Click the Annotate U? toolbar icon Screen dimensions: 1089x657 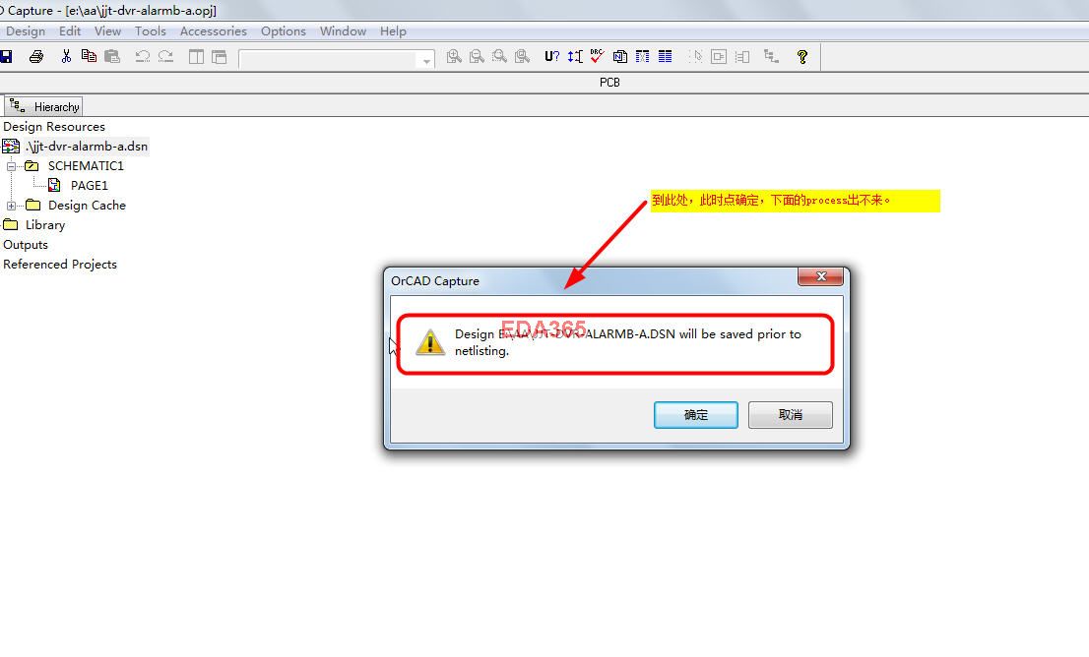(552, 57)
